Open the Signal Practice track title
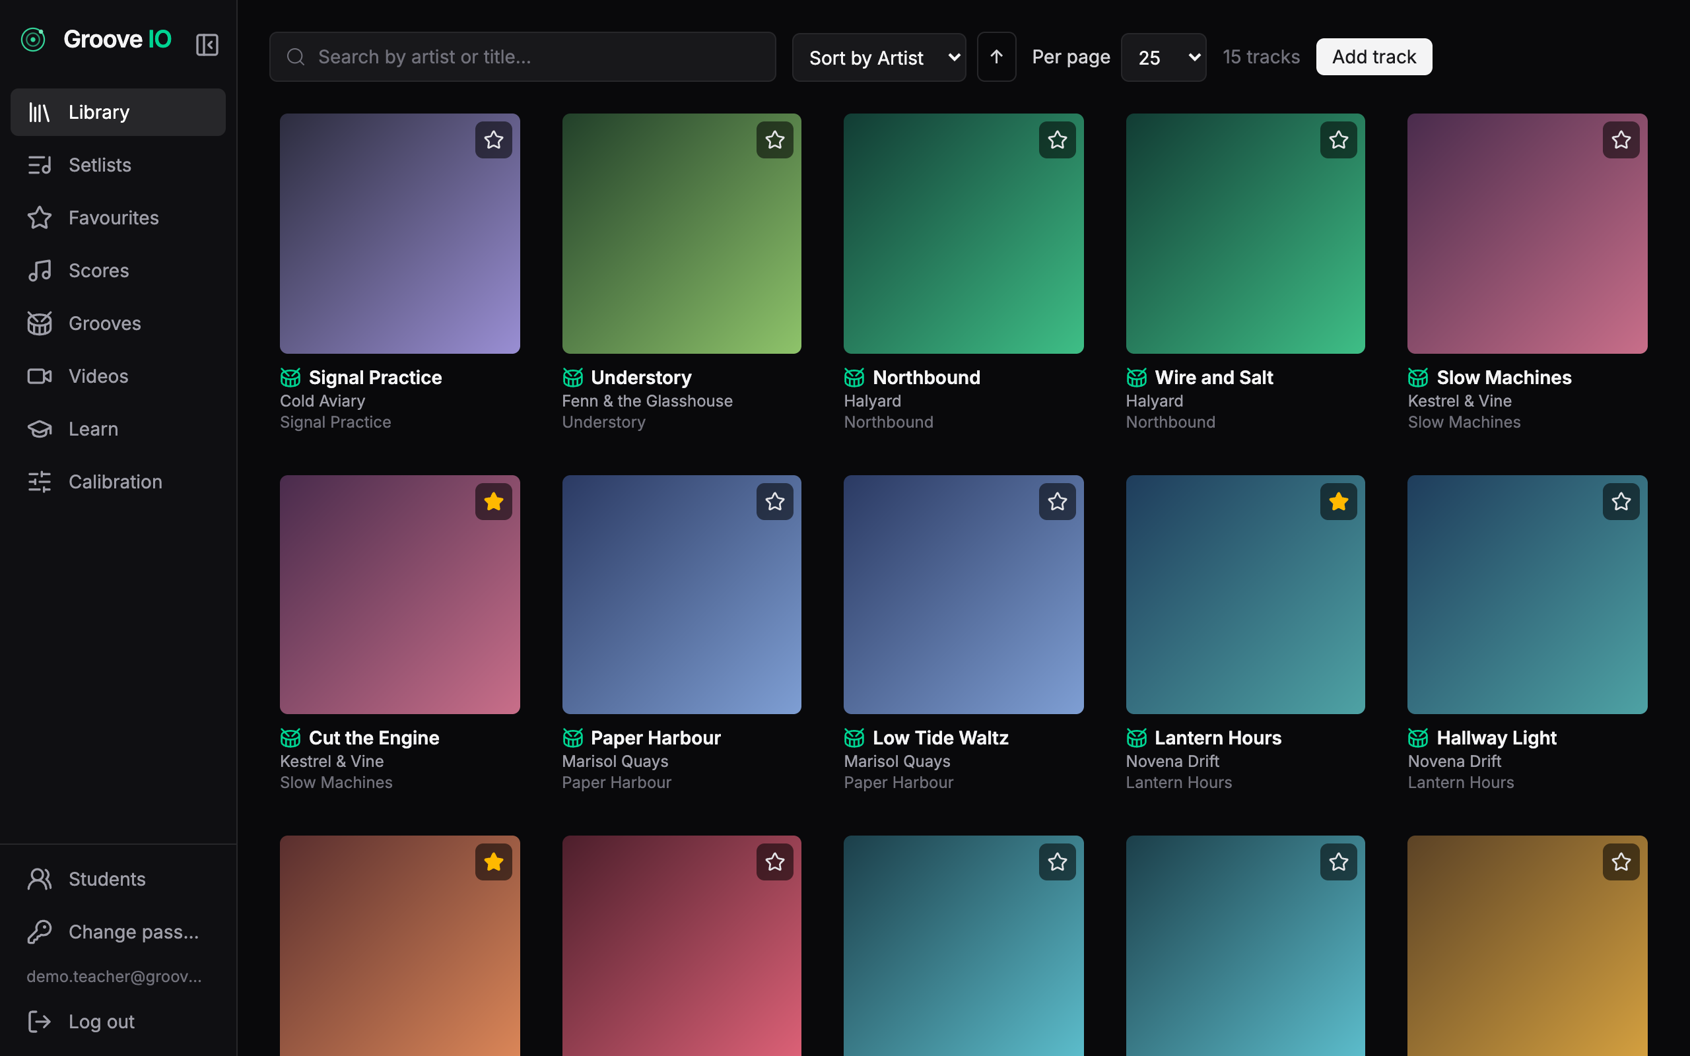 click(x=375, y=378)
